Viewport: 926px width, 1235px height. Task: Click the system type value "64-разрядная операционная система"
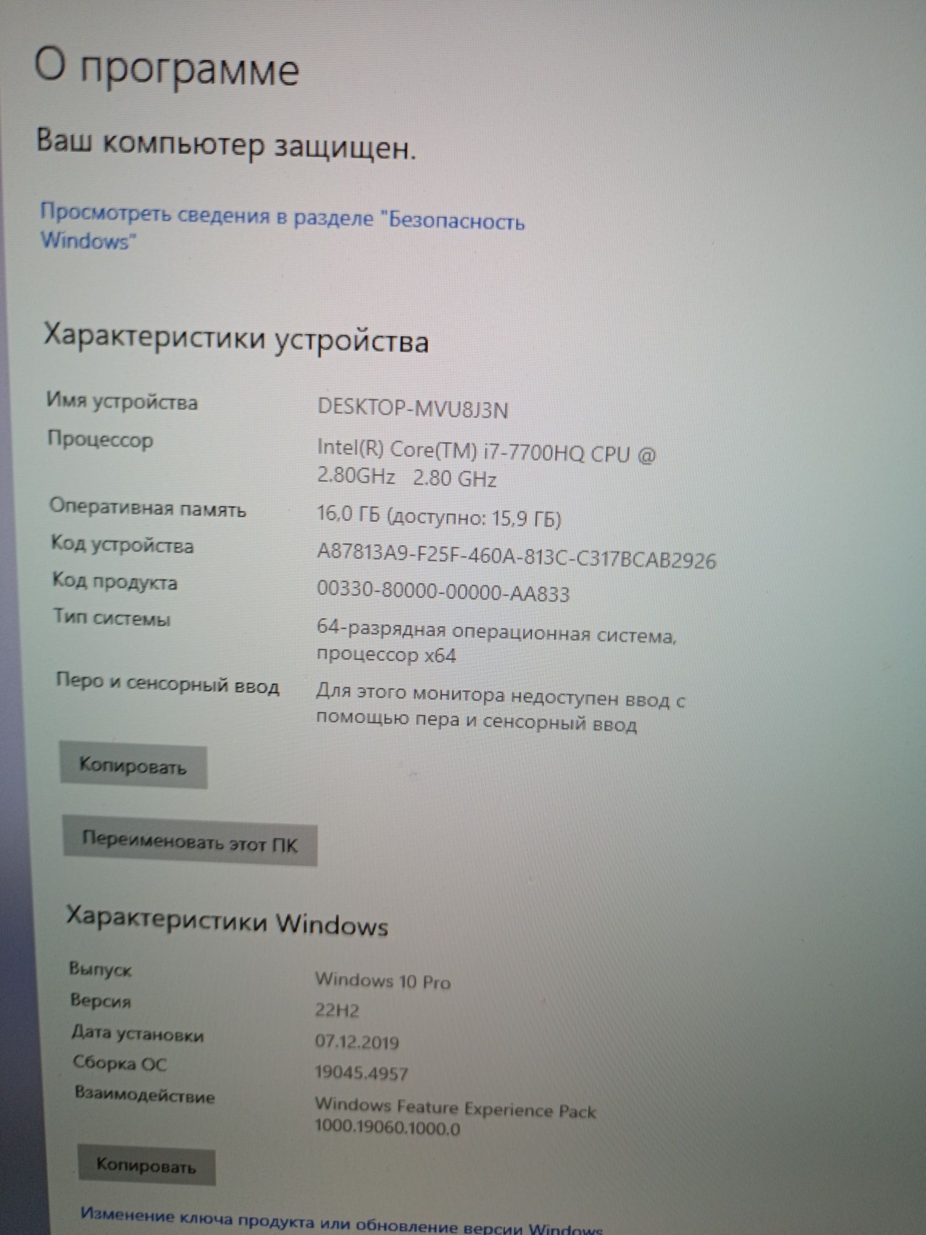496,643
